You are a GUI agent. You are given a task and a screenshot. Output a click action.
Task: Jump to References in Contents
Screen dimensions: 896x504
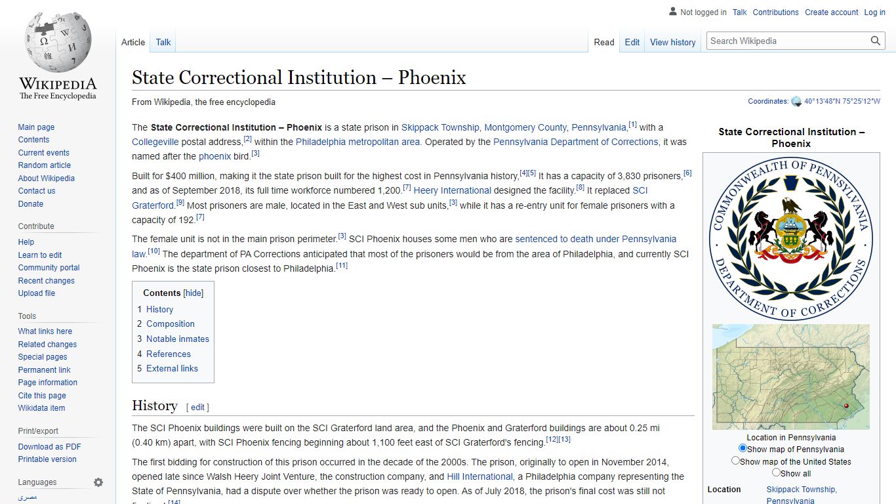point(169,354)
